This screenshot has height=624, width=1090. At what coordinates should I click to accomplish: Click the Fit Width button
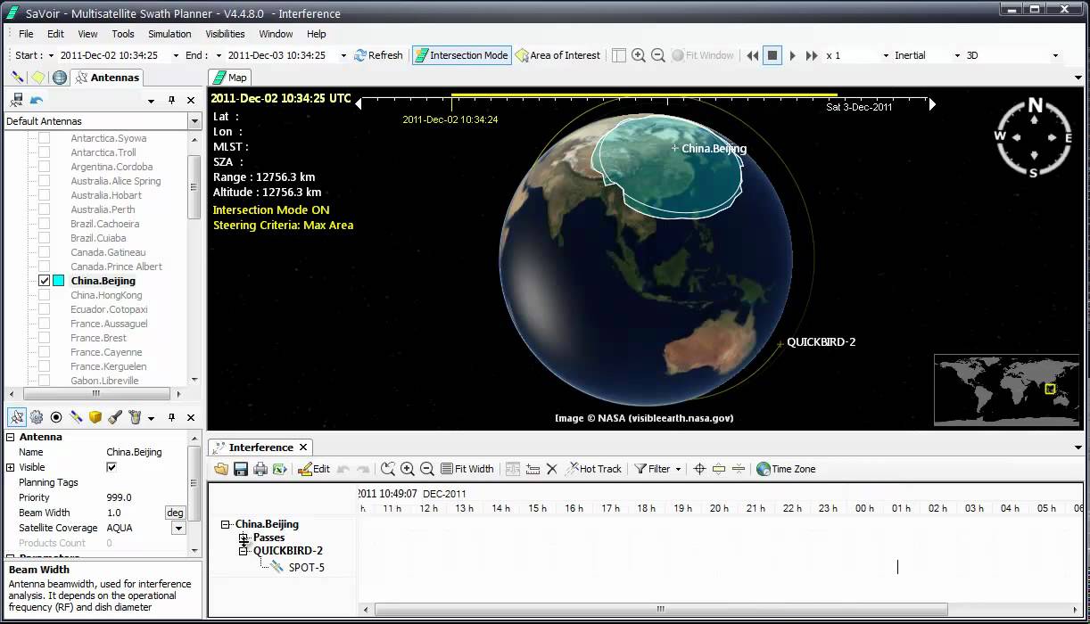click(x=467, y=469)
